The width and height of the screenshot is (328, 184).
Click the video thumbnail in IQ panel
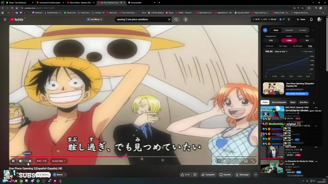click(x=273, y=88)
